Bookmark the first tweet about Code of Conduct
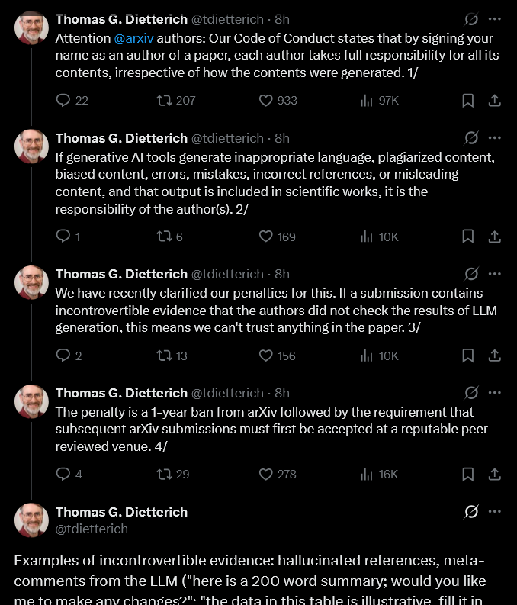 [467, 100]
